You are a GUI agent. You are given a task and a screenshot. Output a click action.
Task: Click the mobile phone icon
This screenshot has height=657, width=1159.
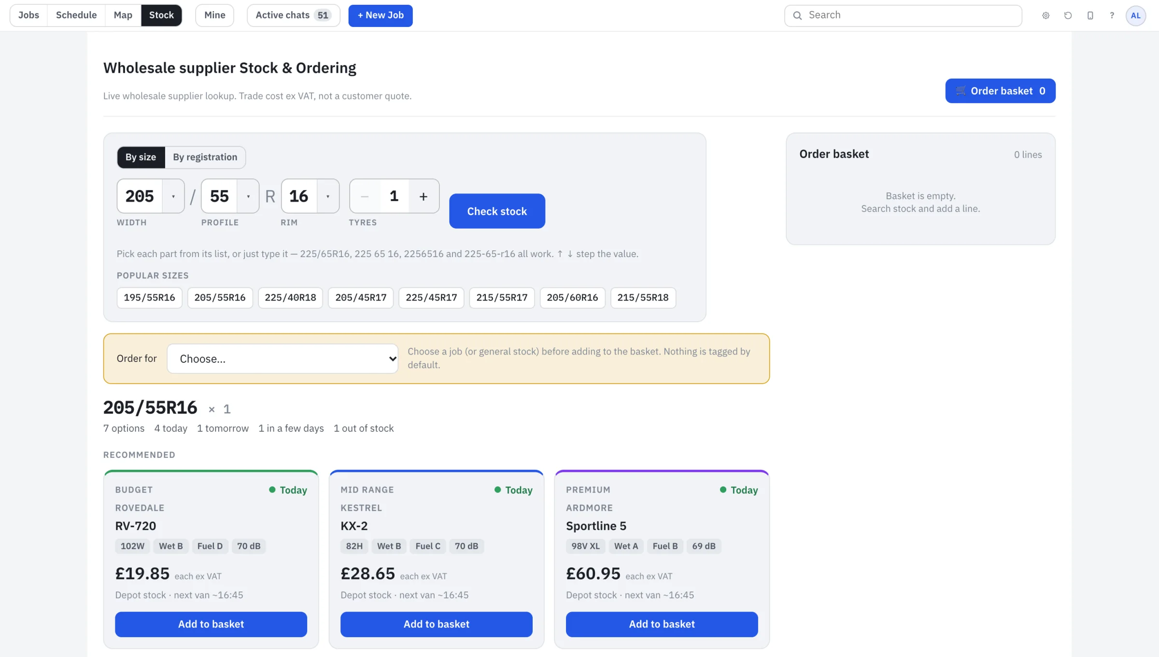pos(1090,15)
